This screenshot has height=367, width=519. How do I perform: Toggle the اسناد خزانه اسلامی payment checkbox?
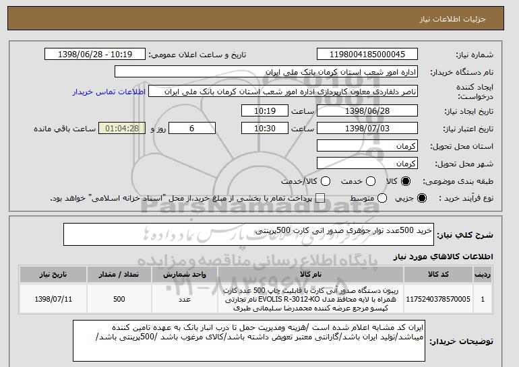tap(320, 198)
